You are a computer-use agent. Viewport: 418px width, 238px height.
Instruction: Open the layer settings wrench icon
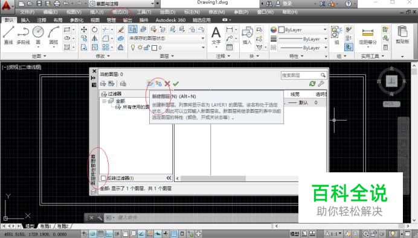(321, 84)
